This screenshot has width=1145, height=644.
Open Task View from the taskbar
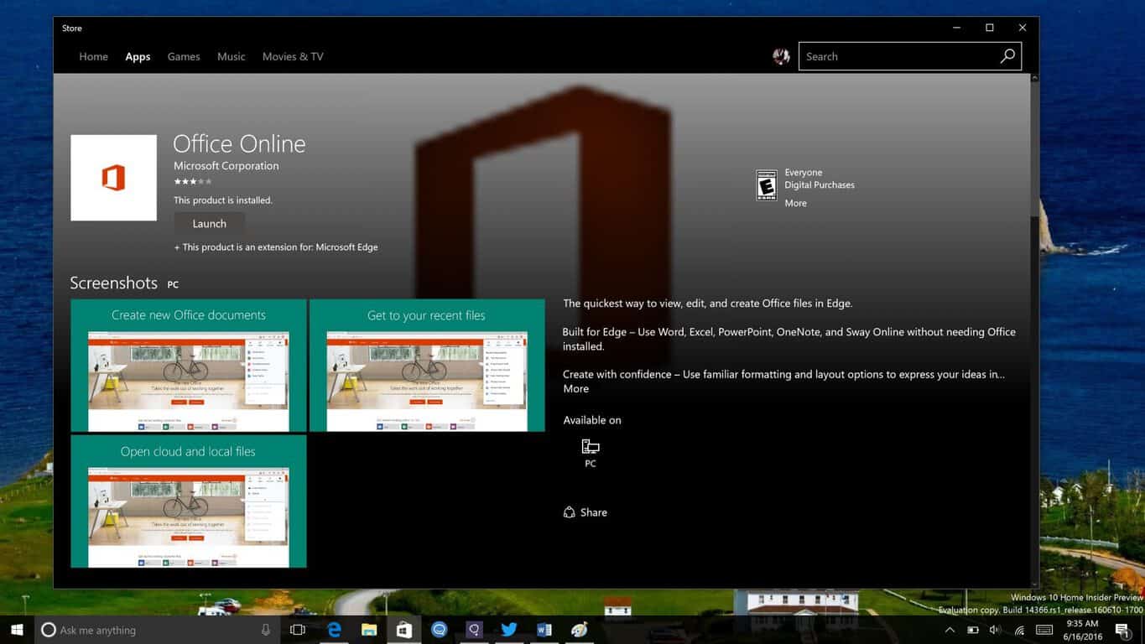coord(298,630)
